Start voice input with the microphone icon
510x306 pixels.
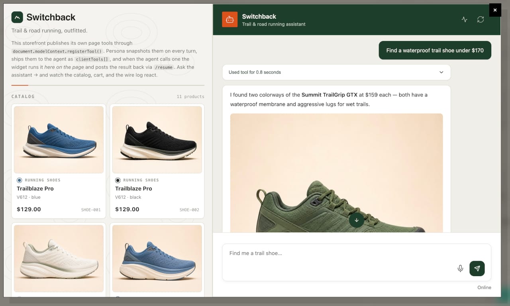tap(460, 269)
